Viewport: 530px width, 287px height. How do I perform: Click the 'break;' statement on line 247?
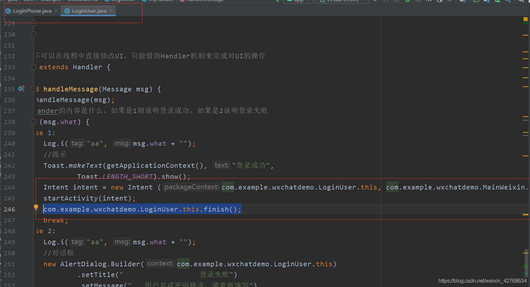[56, 220]
